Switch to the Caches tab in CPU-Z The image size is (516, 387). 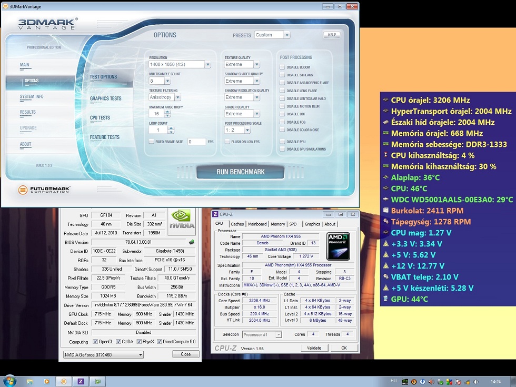click(237, 224)
